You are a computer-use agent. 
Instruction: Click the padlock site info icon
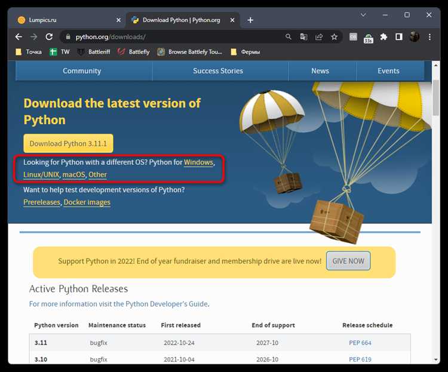click(68, 37)
